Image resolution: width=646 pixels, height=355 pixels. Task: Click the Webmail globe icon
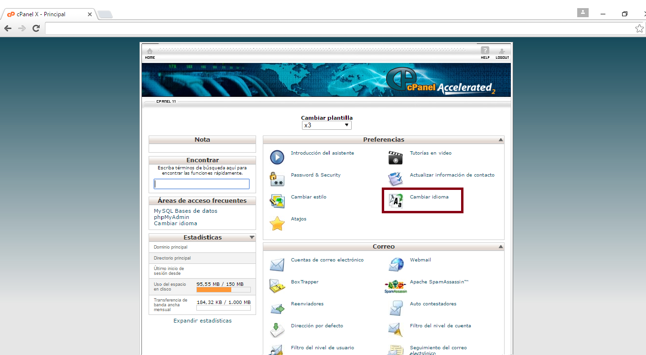396,264
